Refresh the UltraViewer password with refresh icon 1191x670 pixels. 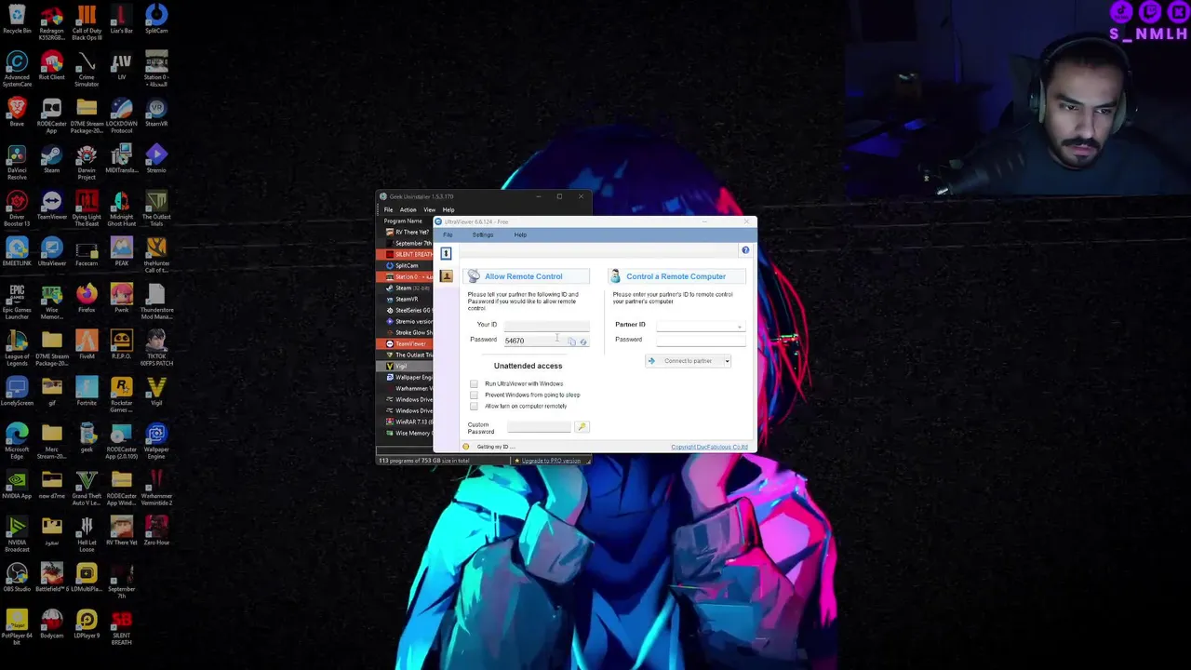[583, 342]
